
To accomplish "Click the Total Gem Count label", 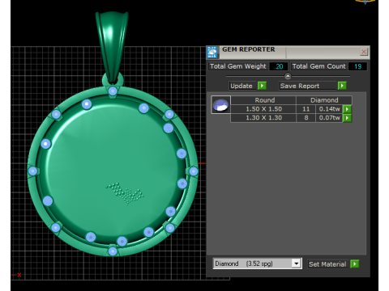I will 318,66.
